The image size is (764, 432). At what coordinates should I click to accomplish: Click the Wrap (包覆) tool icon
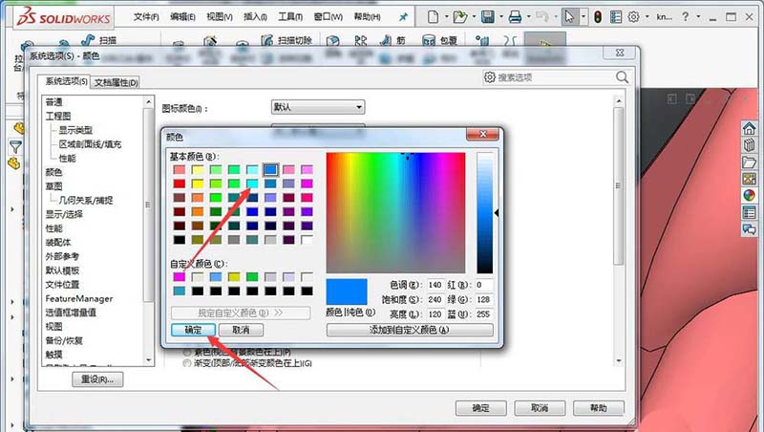(429, 40)
